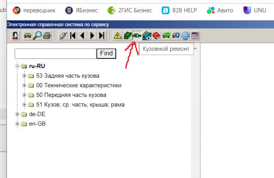Viewport: 274px width, 178px height.
Task: Select the de-DE folder label
Action: [x=37, y=114]
